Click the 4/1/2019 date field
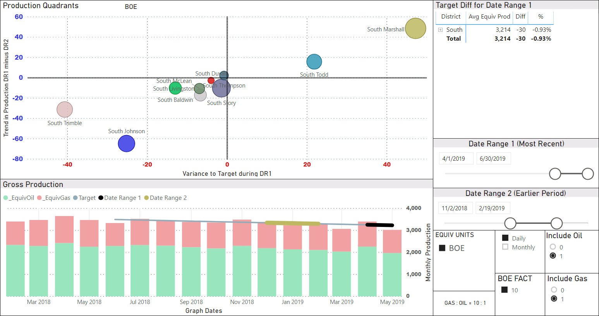The width and height of the screenshot is (599, 316). [456, 158]
